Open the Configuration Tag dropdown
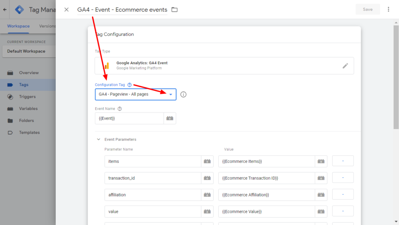This screenshot has width=399, height=225. [135, 95]
